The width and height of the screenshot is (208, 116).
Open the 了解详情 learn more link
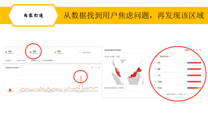point(121,88)
